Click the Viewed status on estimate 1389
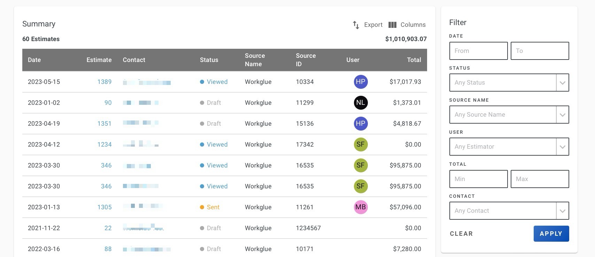This screenshot has height=257, width=595. [214, 82]
